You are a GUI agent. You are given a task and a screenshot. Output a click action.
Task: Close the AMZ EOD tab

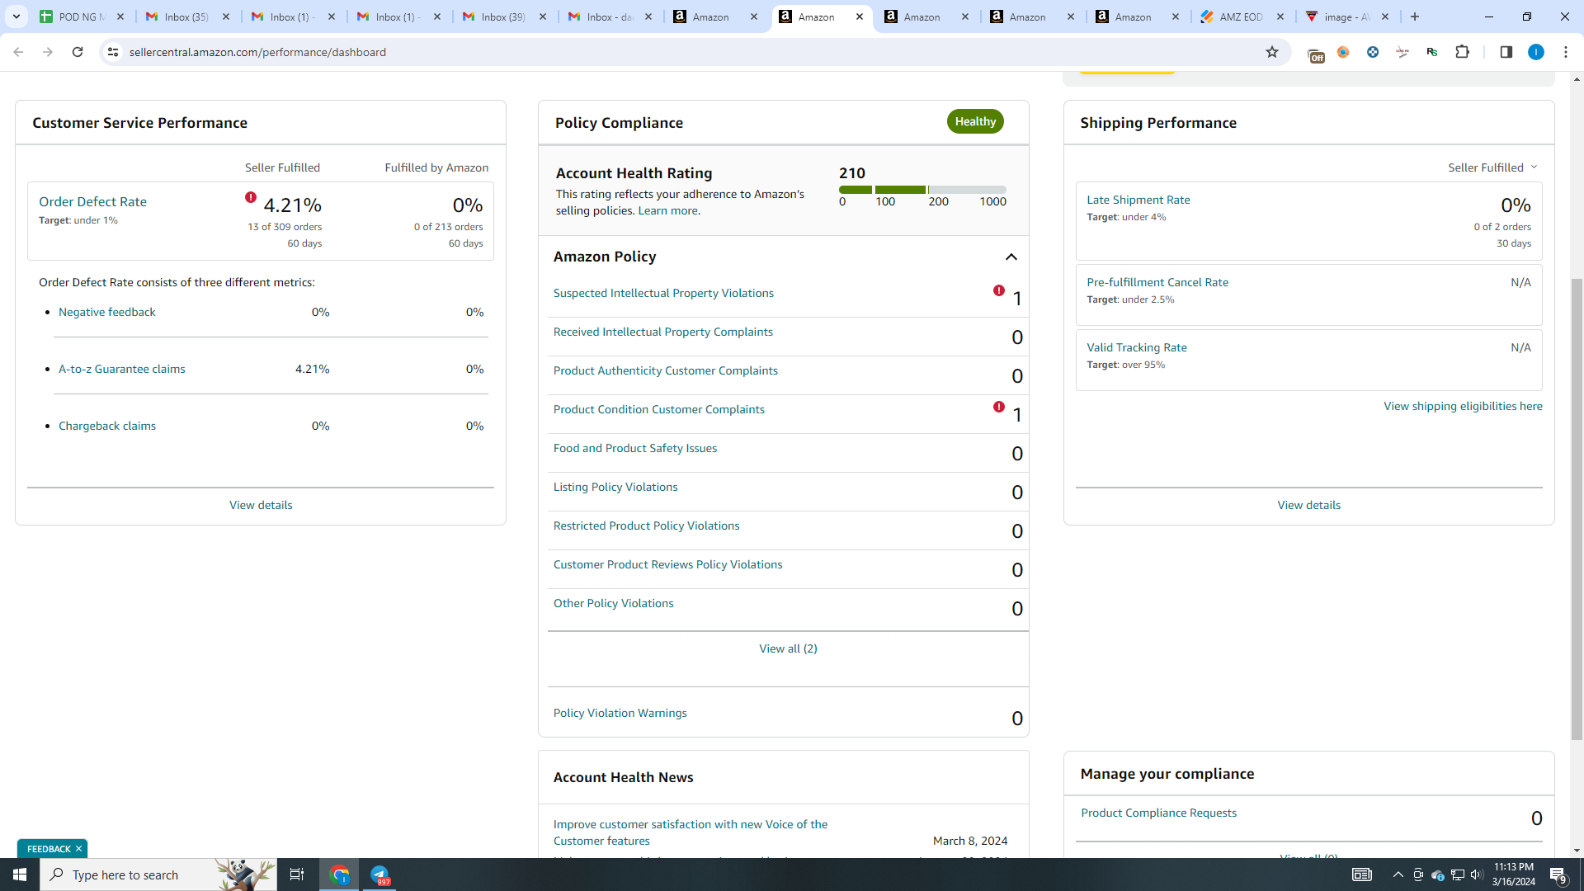[1280, 16]
